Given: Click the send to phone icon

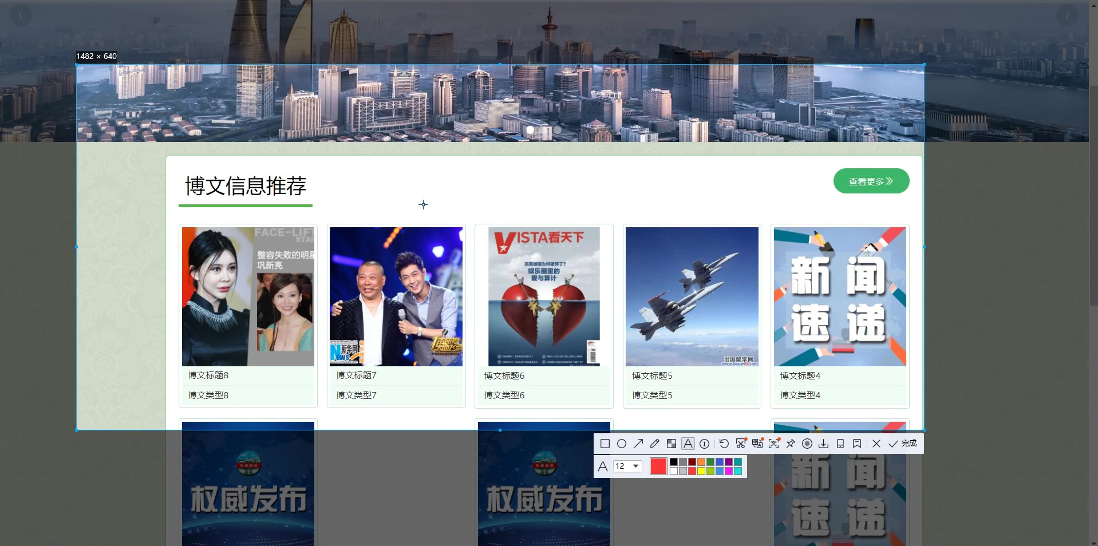Looking at the screenshot, I should click(x=840, y=444).
